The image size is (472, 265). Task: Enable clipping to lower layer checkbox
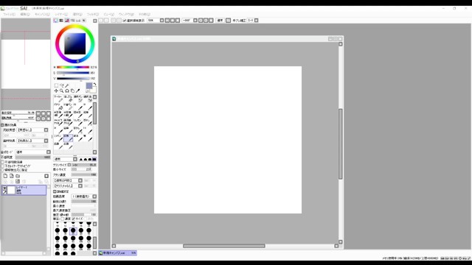click(3, 166)
